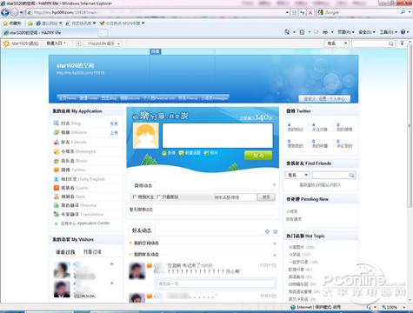The height and width of the screenshot is (313, 413).
Task: Open the Application Center link
Action: tap(85, 223)
